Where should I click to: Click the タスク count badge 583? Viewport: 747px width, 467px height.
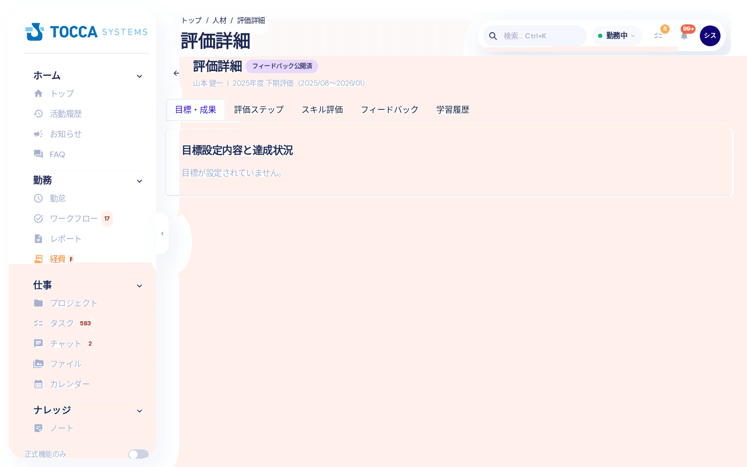86,323
